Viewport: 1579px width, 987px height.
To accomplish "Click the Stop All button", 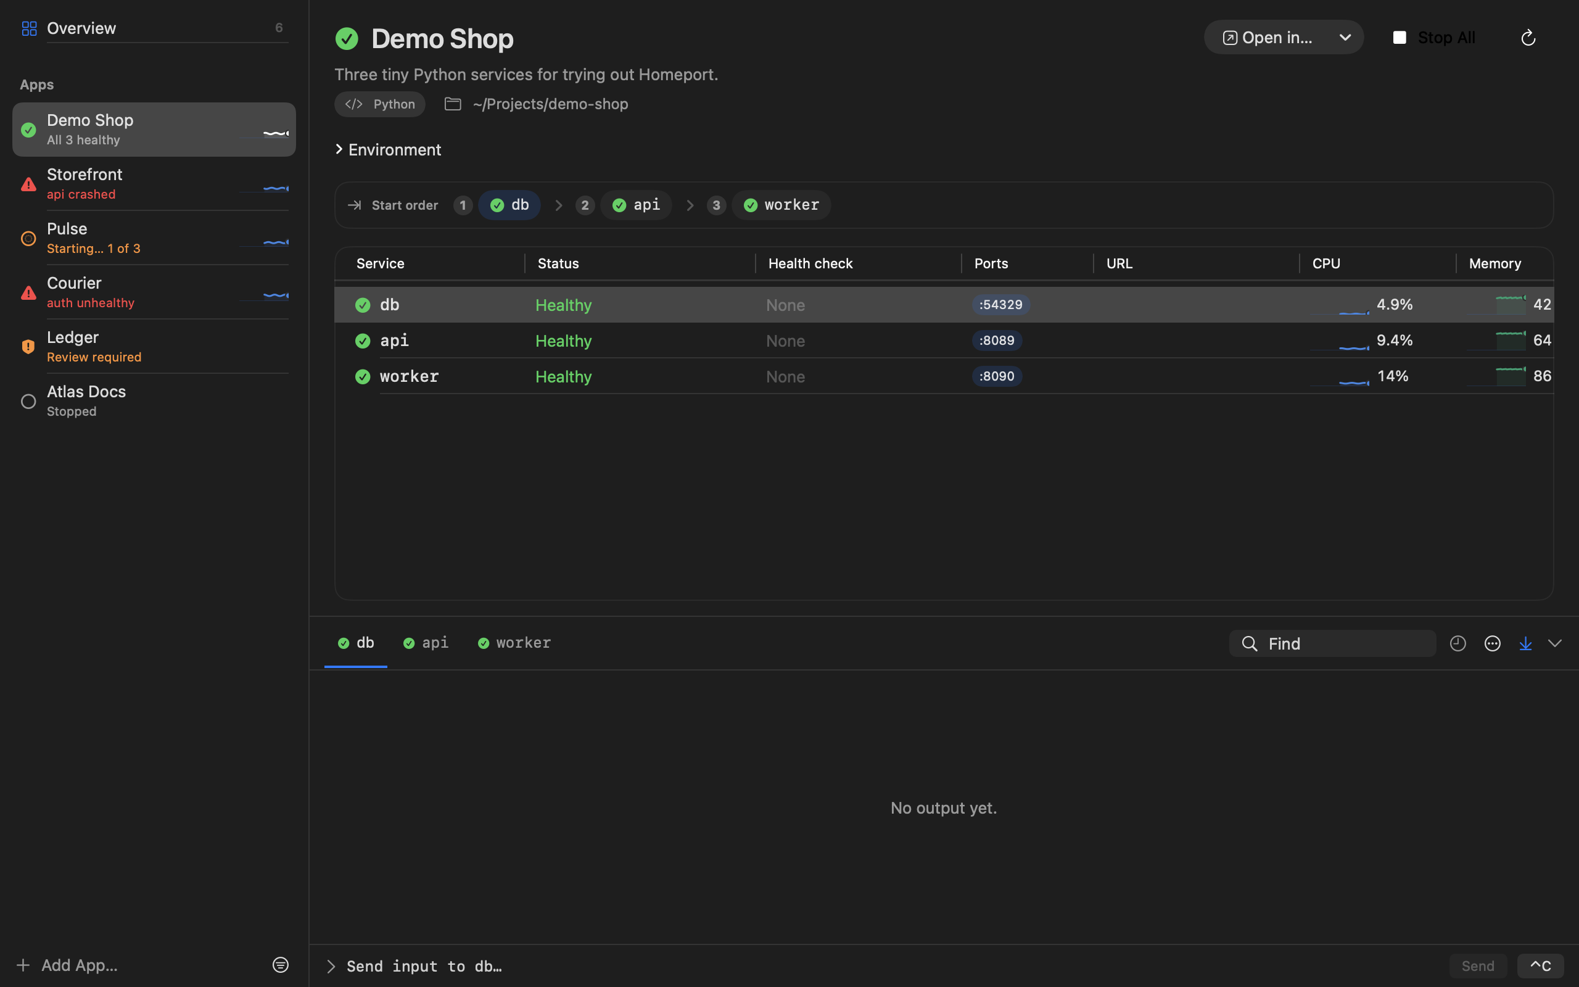I will (x=1433, y=38).
